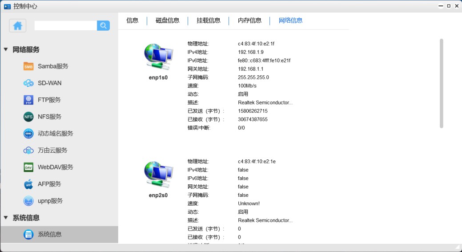The width and height of the screenshot is (462, 252).
Task: Click the sidebar search input field
Action: click(x=65, y=26)
